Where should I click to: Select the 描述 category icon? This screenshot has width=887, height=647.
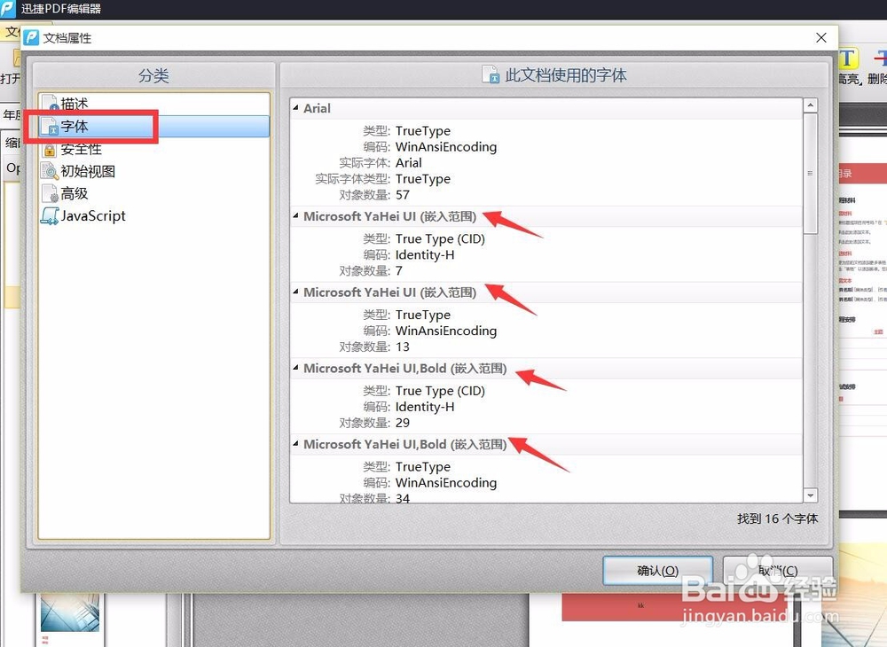pyautogui.click(x=51, y=104)
